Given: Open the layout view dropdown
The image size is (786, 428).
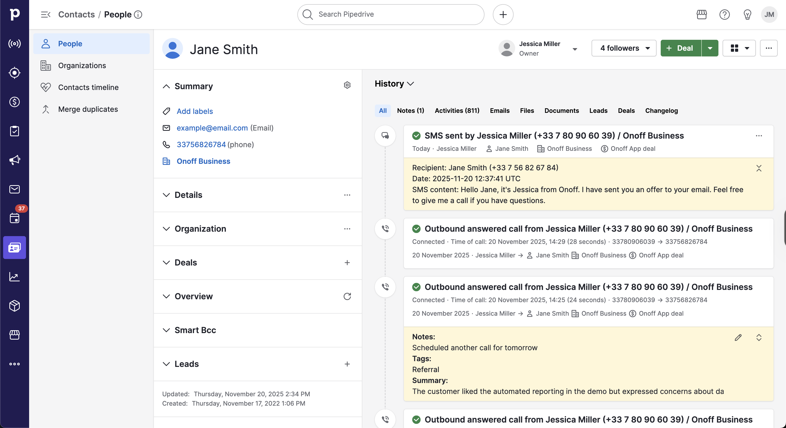Looking at the screenshot, I should tap(739, 48).
